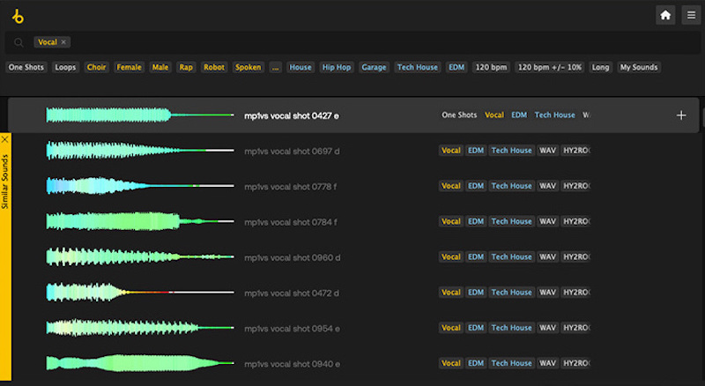Remove the Vocal search tag
Screen dimensions: 705x386
pos(64,42)
